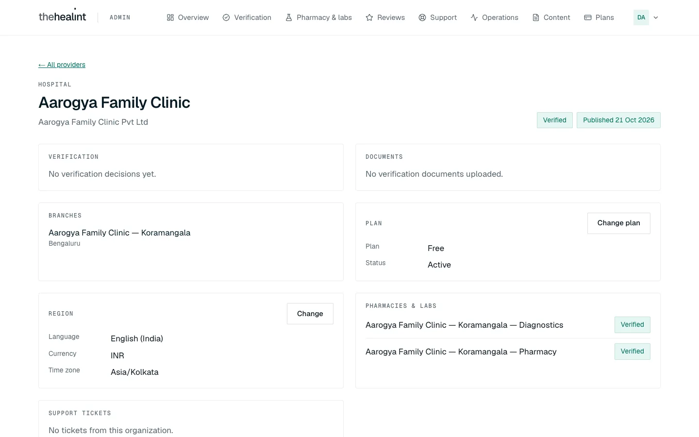Click the Change plan button
The height and width of the screenshot is (437, 699).
click(618, 223)
